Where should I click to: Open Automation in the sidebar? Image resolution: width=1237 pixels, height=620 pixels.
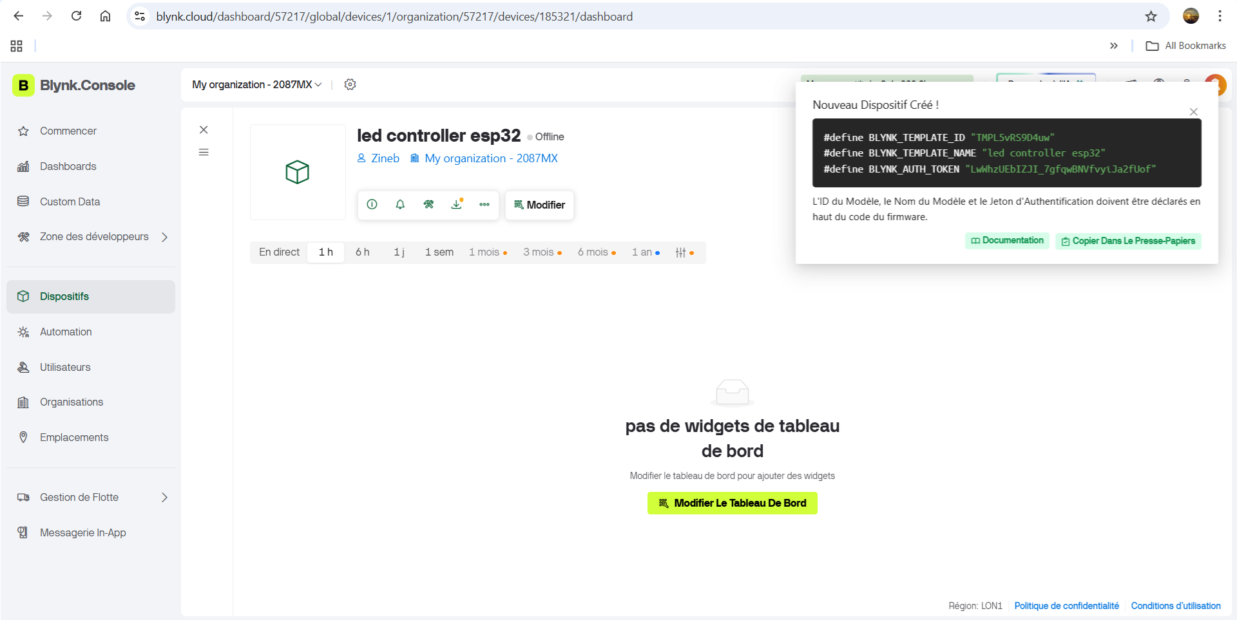click(x=91, y=332)
